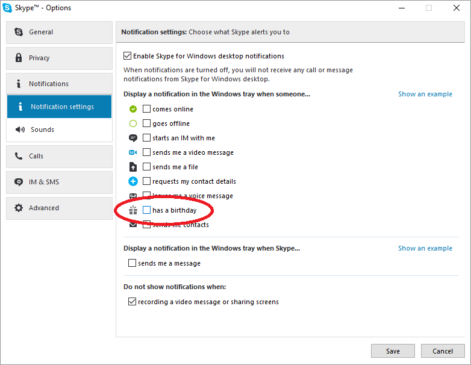Click the file upload icon
Image resolution: width=471 pixels, height=365 pixels.
(x=133, y=167)
